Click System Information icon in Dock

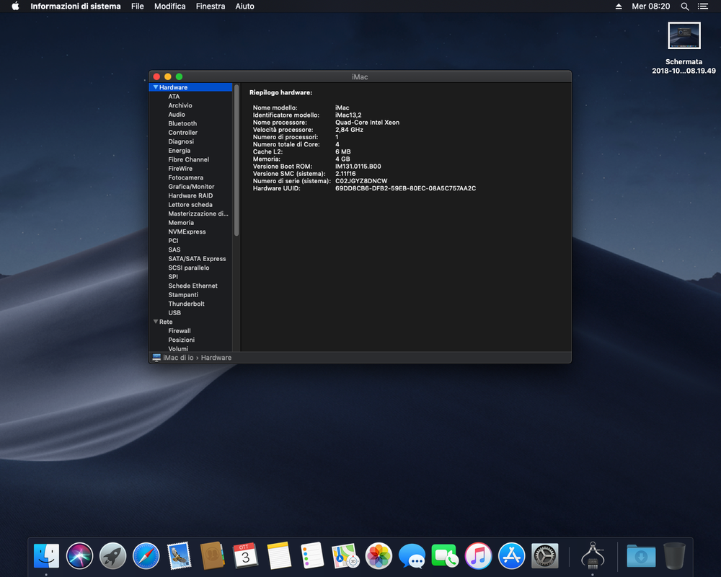coord(592,556)
